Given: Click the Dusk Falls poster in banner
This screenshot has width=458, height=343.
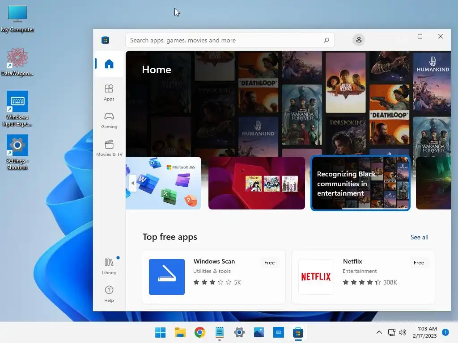Looking at the screenshot, I should coord(346,83).
